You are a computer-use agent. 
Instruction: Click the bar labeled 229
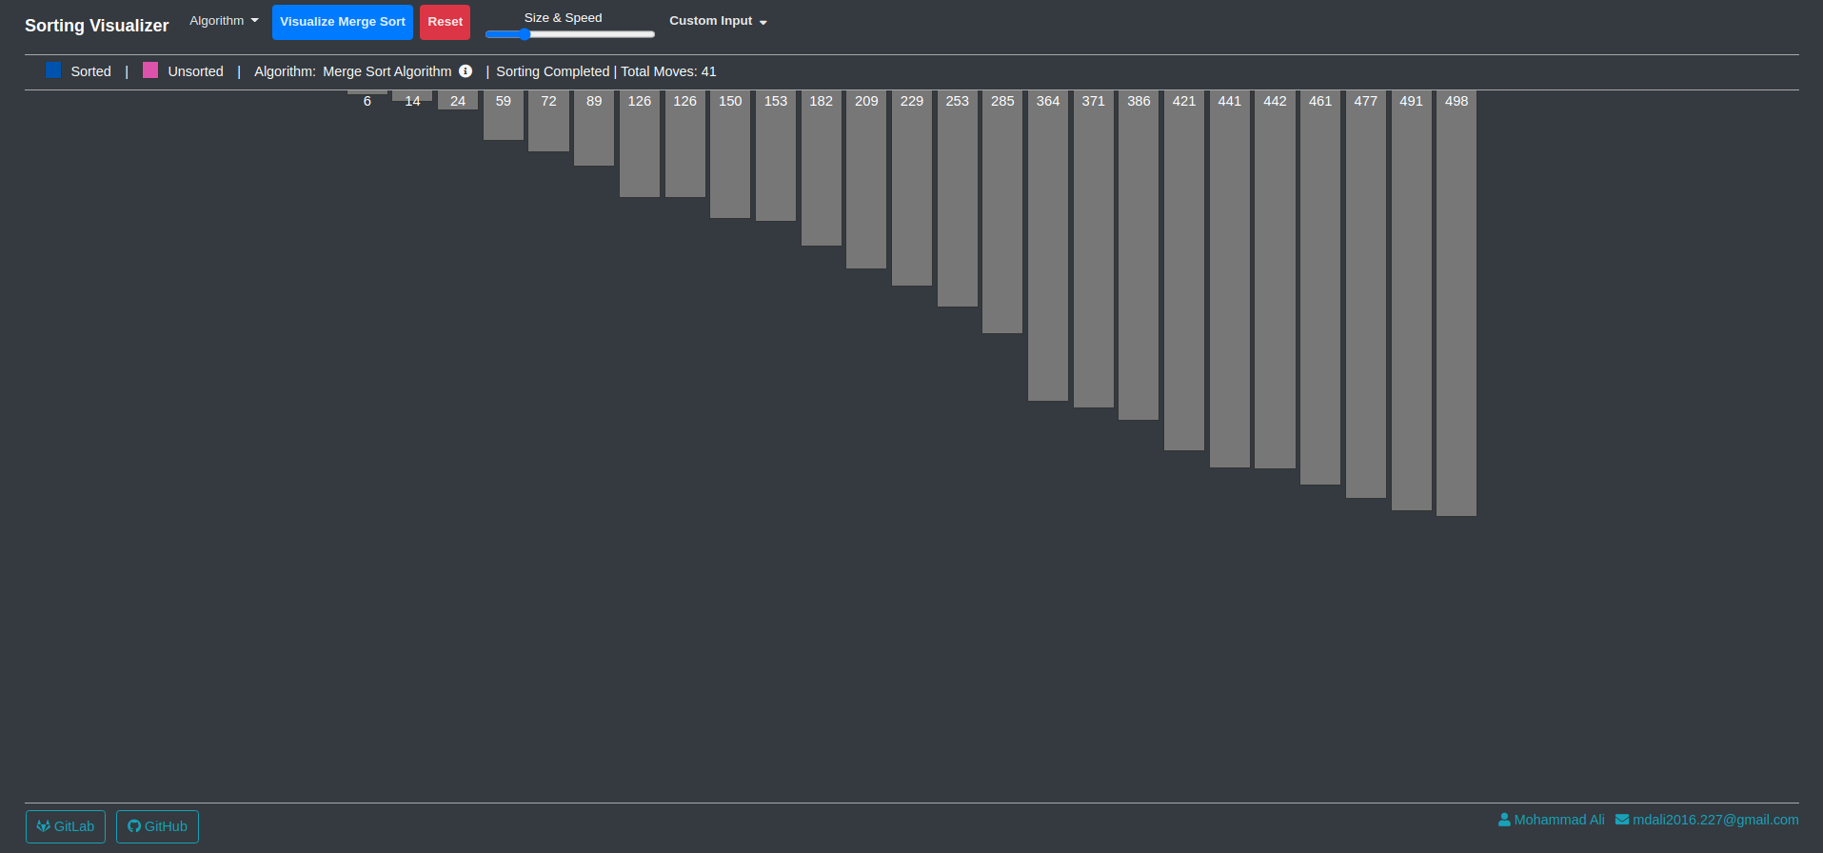coord(912,188)
